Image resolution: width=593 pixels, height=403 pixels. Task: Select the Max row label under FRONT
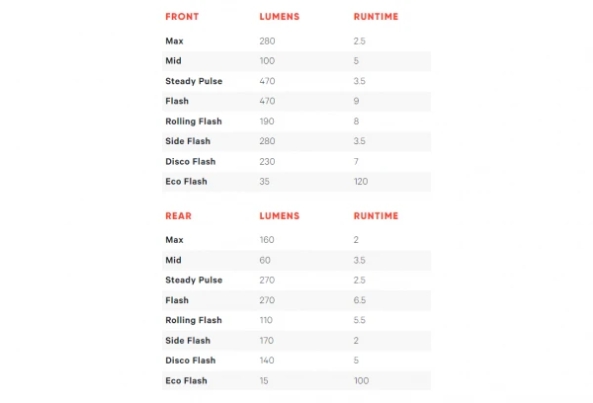pyautogui.click(x=174, y=40)
